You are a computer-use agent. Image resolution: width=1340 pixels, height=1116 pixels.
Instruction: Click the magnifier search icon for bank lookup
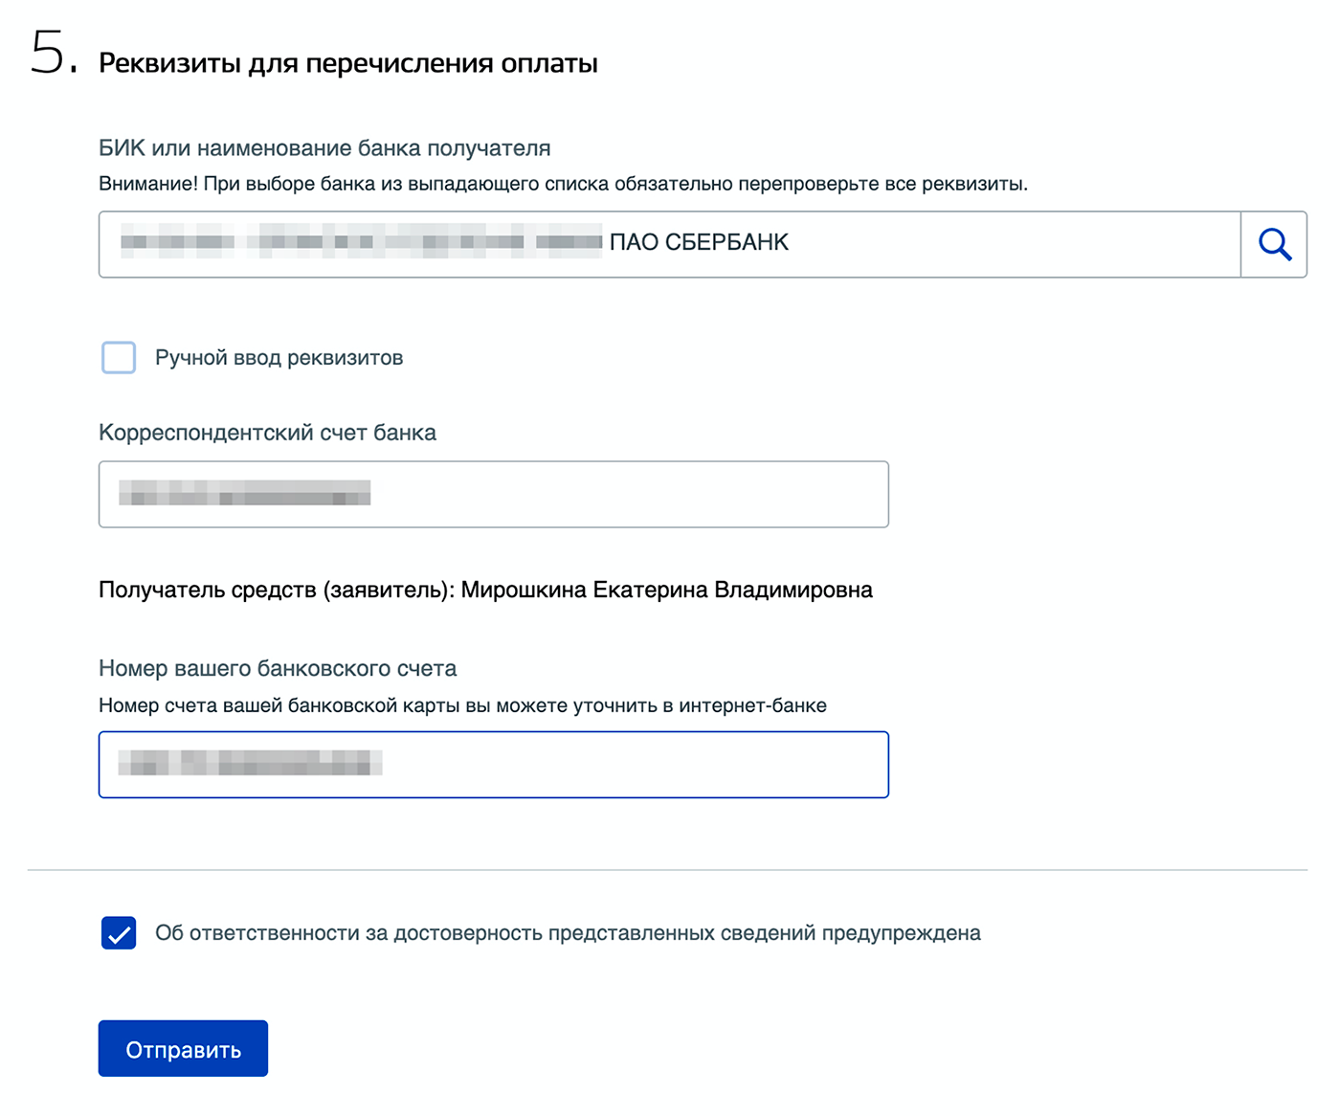click(x=1274, y=245)
